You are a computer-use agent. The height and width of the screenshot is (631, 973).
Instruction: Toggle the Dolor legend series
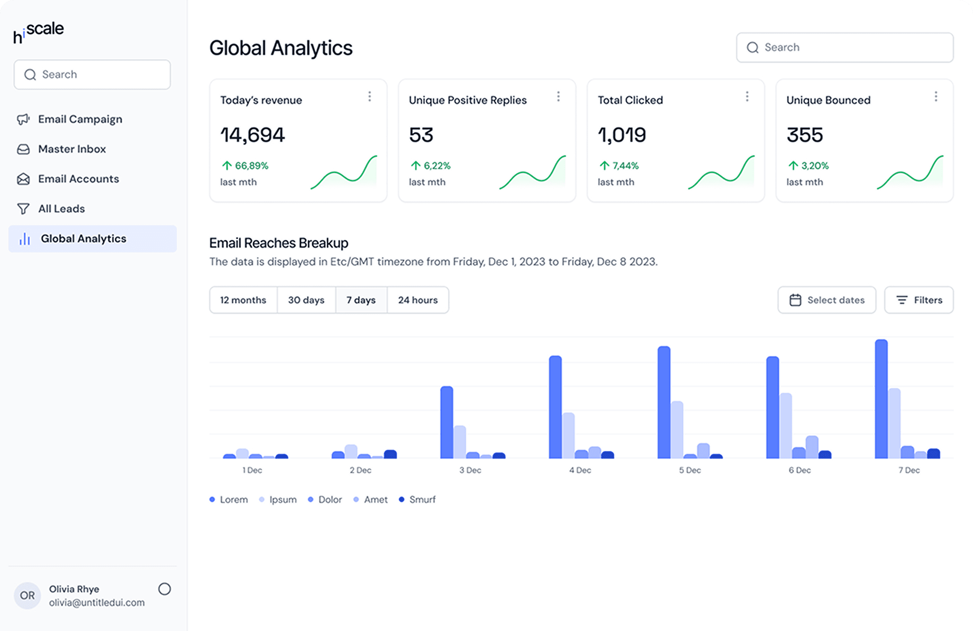click(x=325, y=500)
